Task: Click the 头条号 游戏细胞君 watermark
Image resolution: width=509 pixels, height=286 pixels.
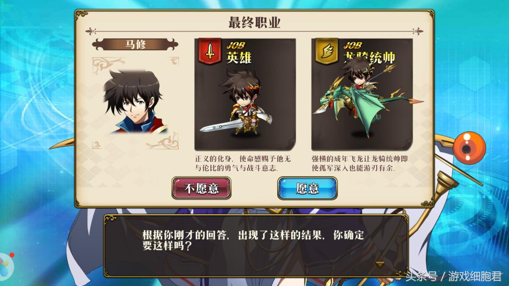Action: (454, 276)
